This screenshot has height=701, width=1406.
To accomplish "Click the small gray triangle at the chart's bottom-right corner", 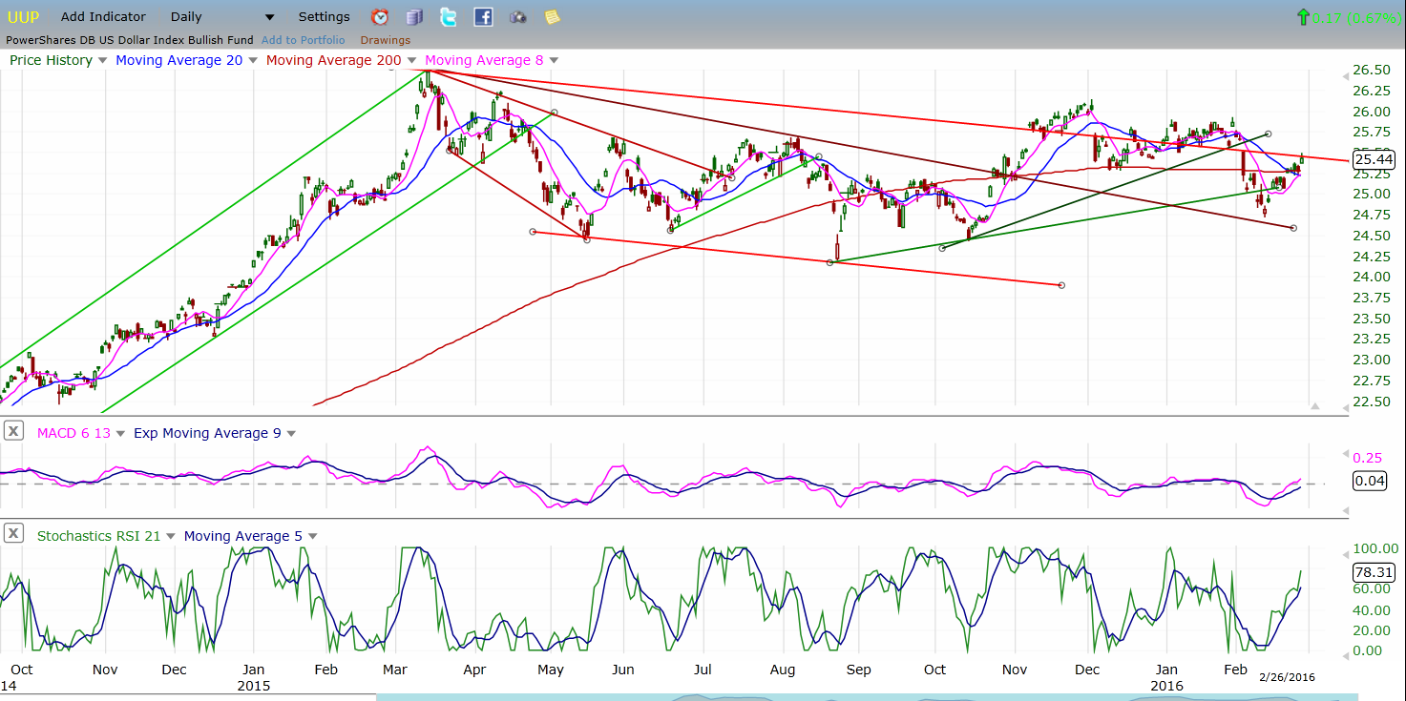I will click(1315, 406).
